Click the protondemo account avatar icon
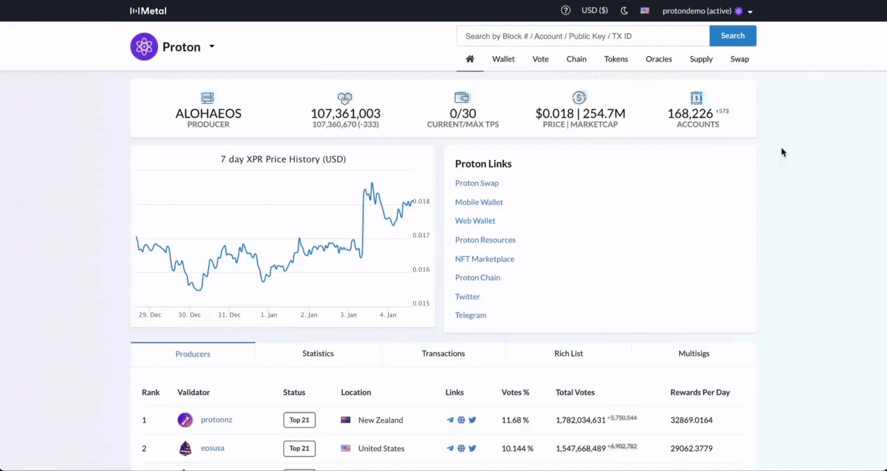The height and width of the screenshot is (471, 887). click(x=739, y=11)
